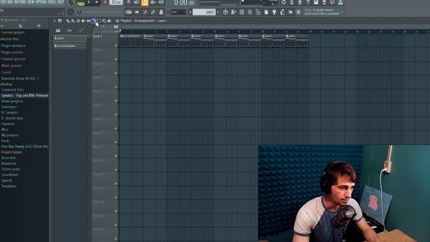This screenshot has height=242, width=430.
Task: Click the help question mark icon
Action: (308, 3)
